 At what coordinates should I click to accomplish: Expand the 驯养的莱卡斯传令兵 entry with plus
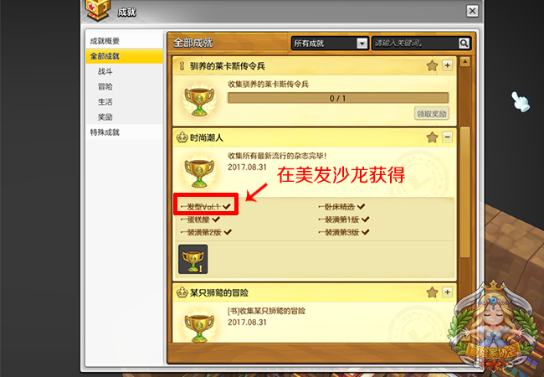pos(447,65)
